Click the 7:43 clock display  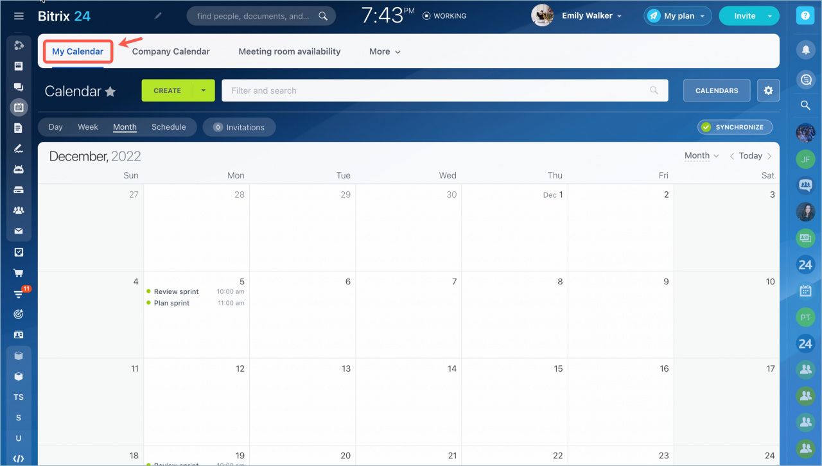coord(388,16)
